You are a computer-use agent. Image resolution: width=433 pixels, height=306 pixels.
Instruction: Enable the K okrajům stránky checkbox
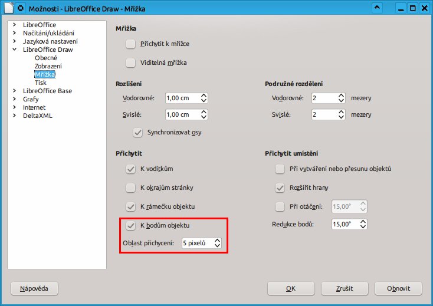130,187
